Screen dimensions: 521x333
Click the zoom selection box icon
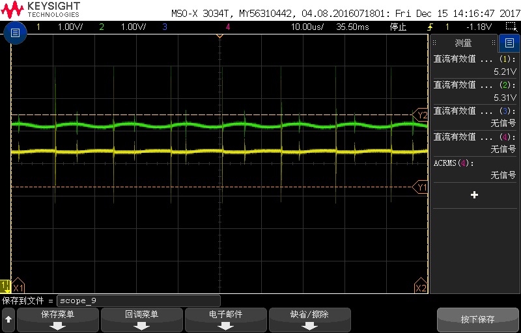pyautogui.click(x=510, y=27)
